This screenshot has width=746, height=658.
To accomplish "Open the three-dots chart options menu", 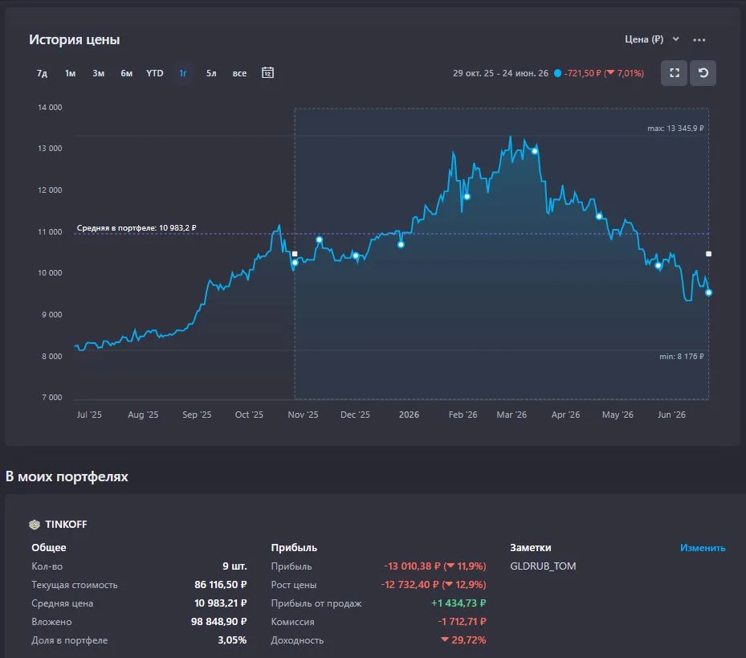I will point(699,39).
